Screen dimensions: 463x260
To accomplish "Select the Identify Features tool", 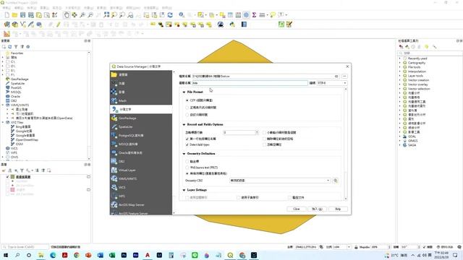I will (x=182, y=14).
